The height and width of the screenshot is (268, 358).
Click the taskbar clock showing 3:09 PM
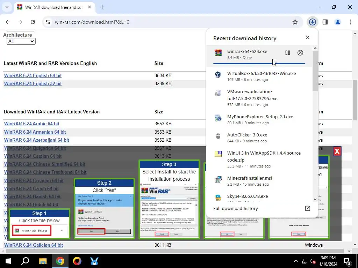(329, 261)
